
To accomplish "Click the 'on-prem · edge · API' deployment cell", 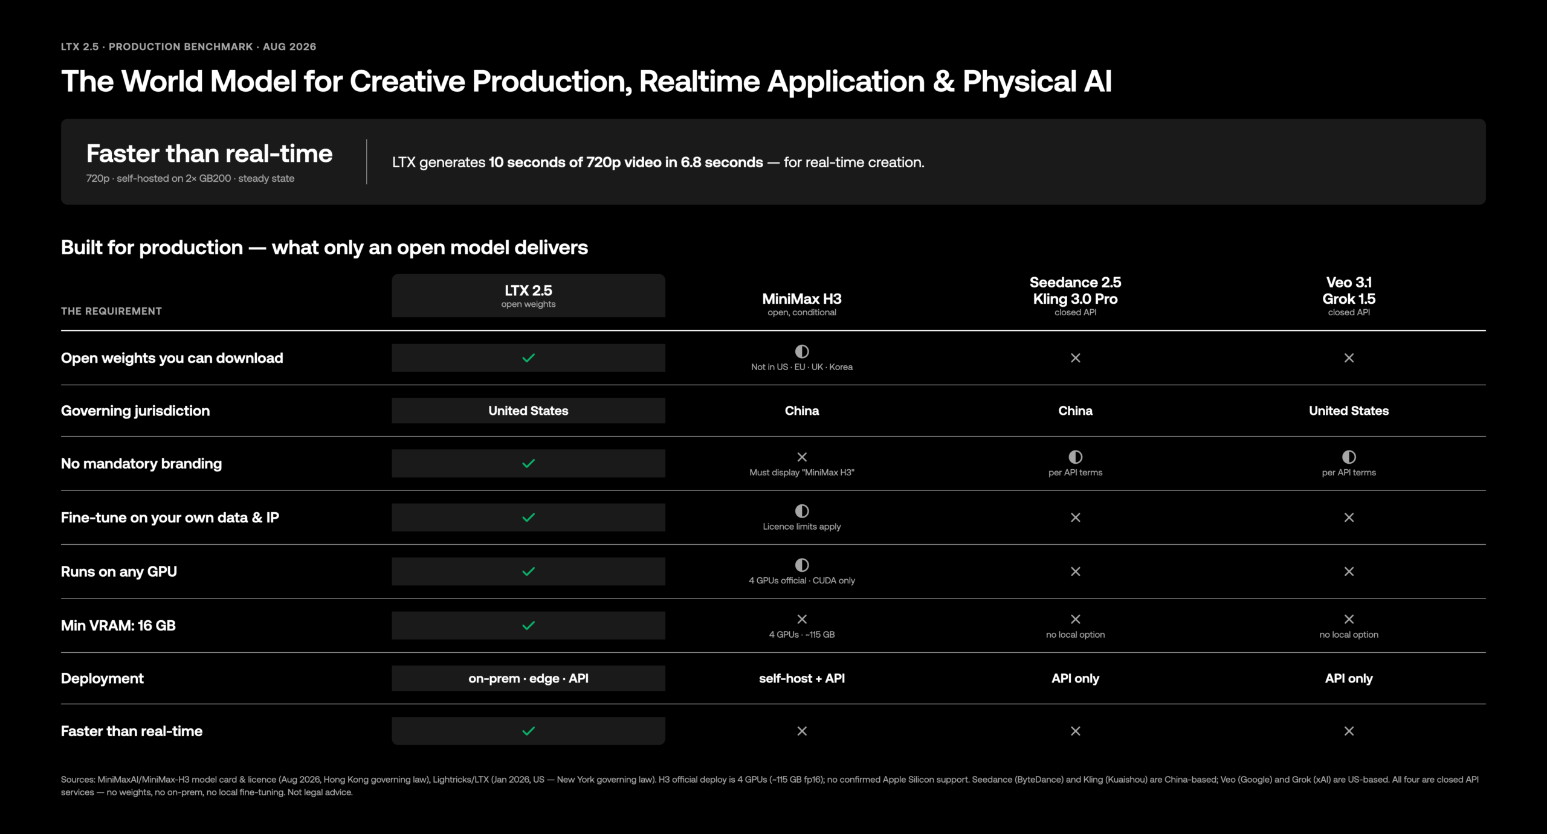I will tap(528, 678).
